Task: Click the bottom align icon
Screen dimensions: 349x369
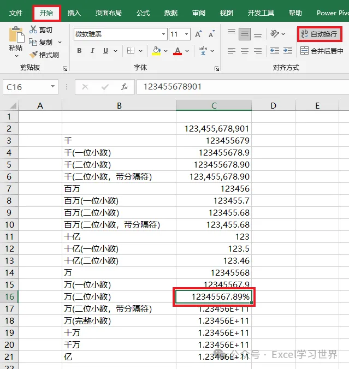Action: tap(258, 36)
